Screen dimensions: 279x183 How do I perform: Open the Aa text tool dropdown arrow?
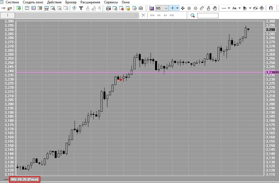pos(239,8)
